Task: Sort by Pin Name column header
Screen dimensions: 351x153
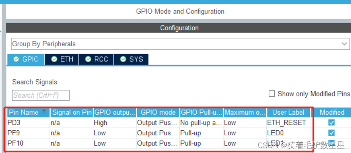Action: pyautogui.click(x=28, y=113)
